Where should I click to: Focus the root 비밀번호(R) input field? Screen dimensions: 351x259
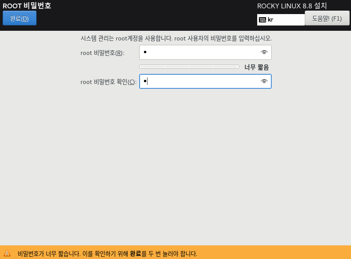pos(205,52)
